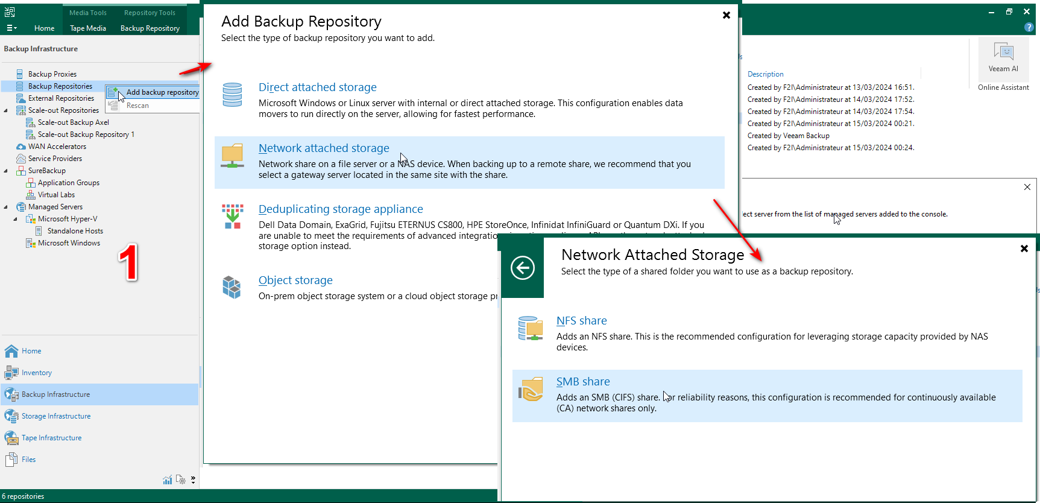
Task: Collapse the Managed Servers tree node
Action: (6, 207)
